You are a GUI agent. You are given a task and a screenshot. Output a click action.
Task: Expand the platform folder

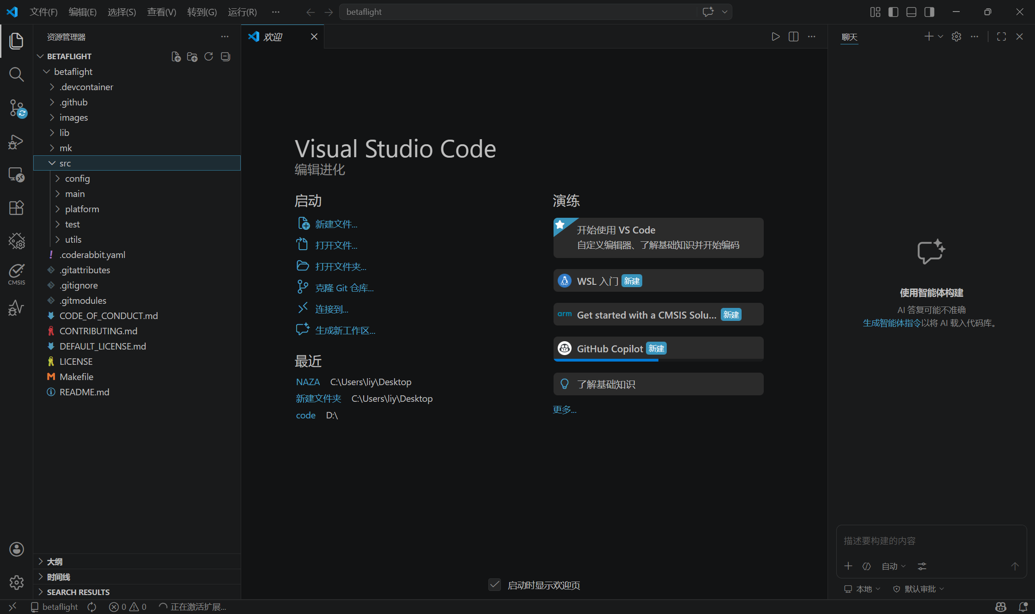click(137, 209)
